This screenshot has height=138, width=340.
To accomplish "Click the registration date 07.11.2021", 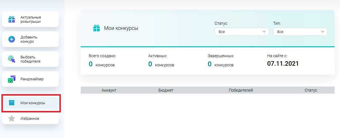I will (283, 63).
